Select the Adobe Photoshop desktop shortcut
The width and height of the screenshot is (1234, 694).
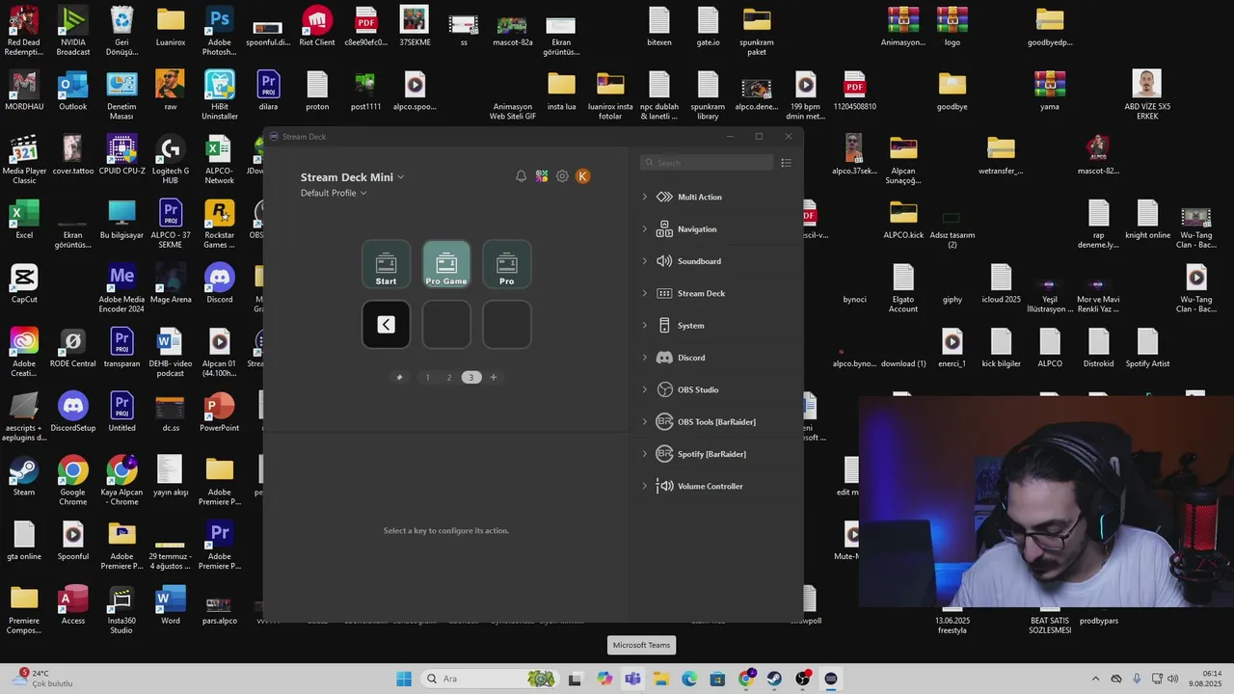pos(220,31)
